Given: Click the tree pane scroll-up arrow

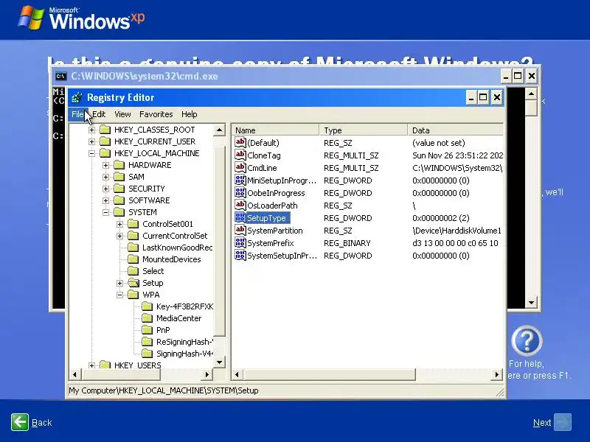Looking at the screenshot, I should tap(219, 130).
